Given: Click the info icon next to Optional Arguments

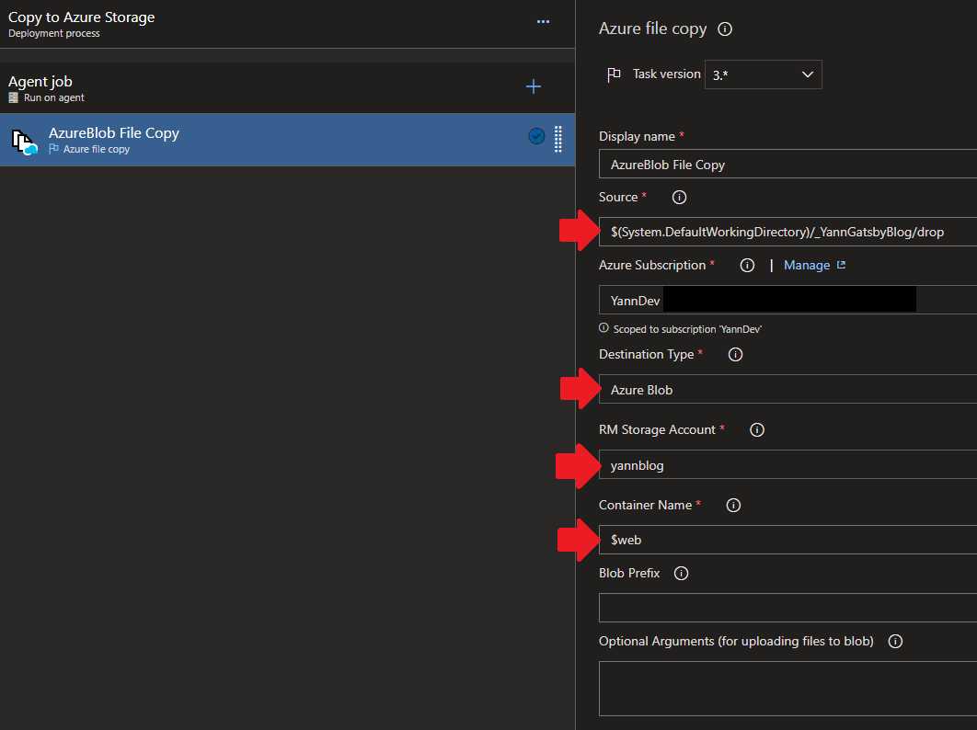Looking at the screenshot, I should coord(895,642).
